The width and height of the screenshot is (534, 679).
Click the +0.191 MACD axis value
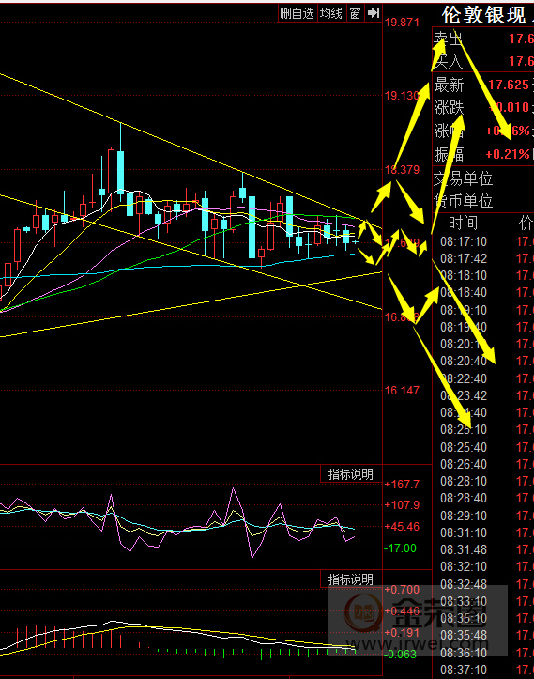point(402,633)
